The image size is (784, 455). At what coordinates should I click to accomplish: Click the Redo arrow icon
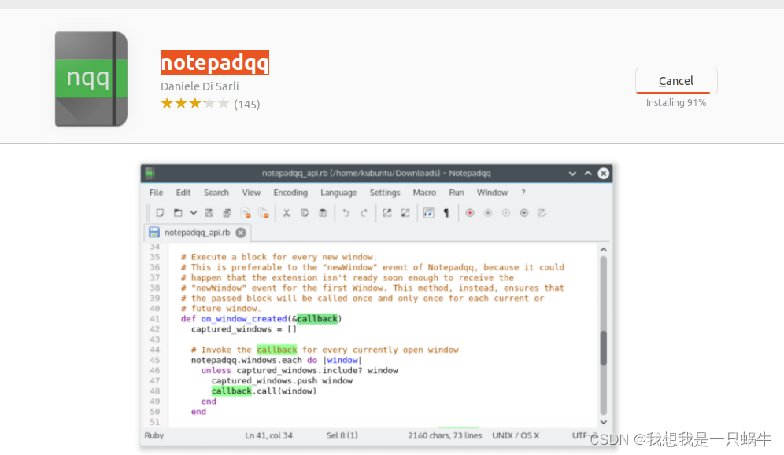(x=364, y=213)
